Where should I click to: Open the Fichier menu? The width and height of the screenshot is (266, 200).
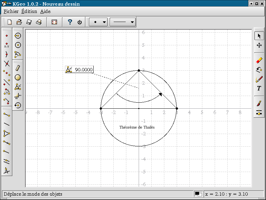[x=11, y=11]
